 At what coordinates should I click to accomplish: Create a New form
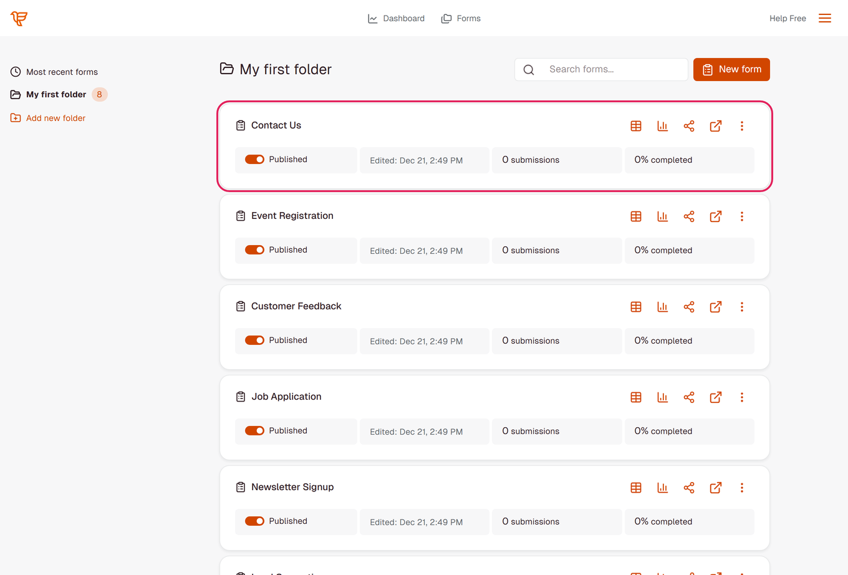tap(731, 69)
